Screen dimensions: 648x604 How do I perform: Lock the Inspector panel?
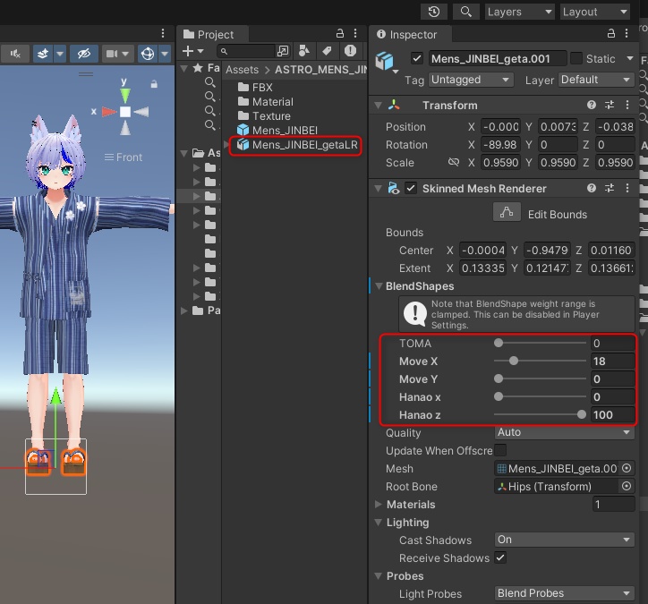point(611,33)
